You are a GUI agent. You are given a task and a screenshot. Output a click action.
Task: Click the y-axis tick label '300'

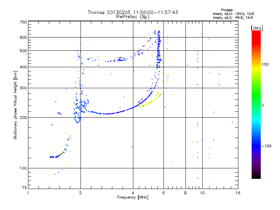click(23, 88)
